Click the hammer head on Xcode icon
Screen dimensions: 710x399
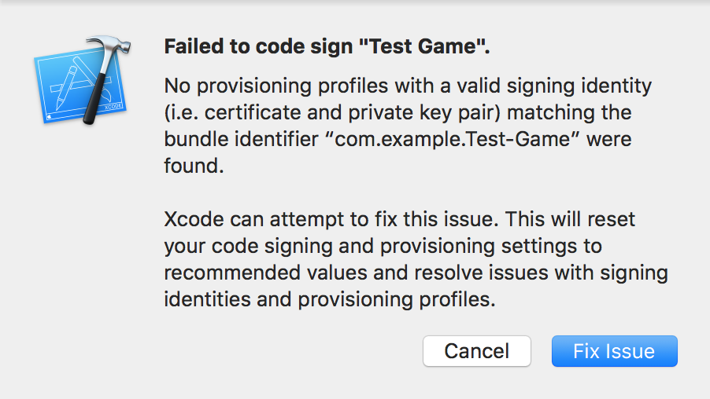click(109, 46)
